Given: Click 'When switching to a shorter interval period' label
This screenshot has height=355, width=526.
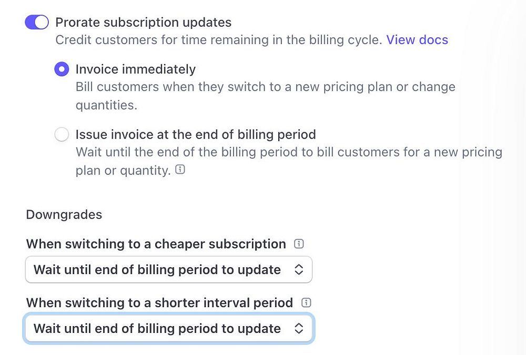Looking at the screenshot, I should [159, 303].
